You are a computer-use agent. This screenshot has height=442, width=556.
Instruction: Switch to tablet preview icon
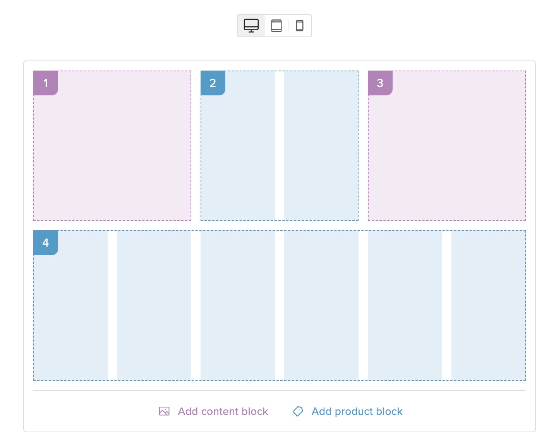pos(276,26)
